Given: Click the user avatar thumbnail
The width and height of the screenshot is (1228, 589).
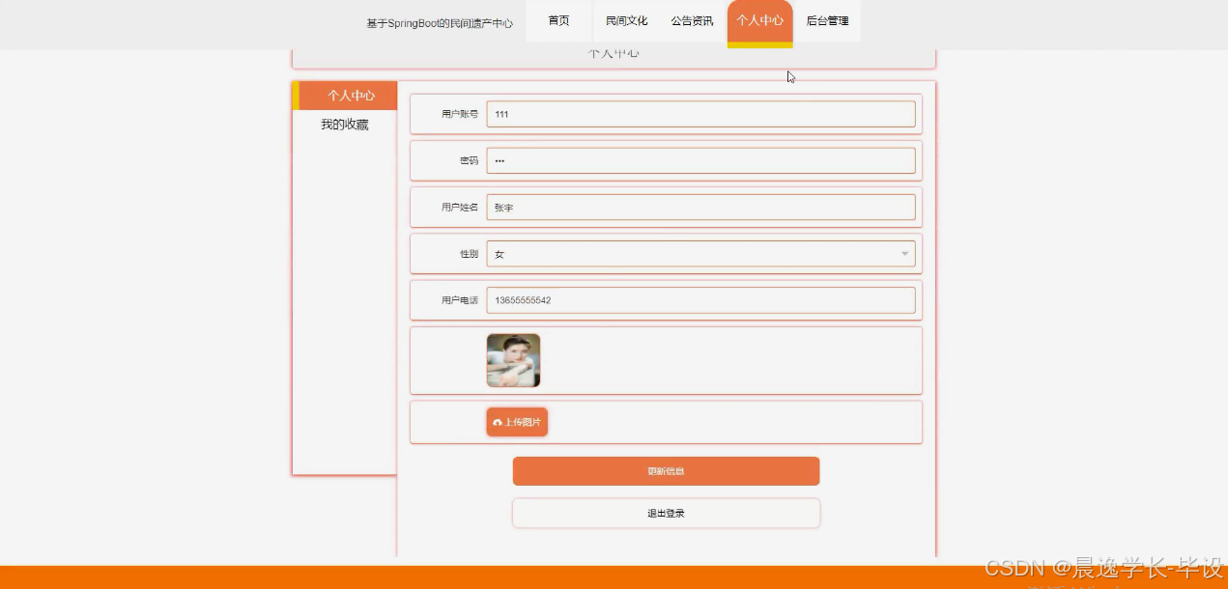Looking at the screenshot, I should coord(512,359).
